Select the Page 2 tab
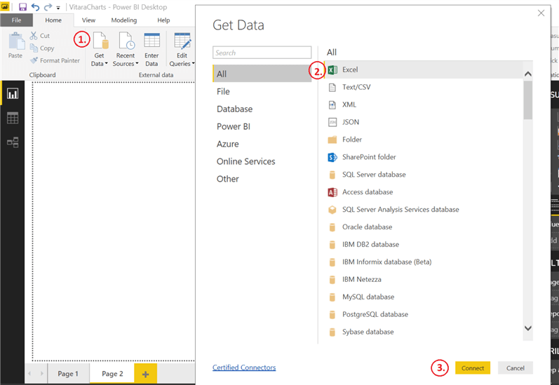 tap(112, 374)
